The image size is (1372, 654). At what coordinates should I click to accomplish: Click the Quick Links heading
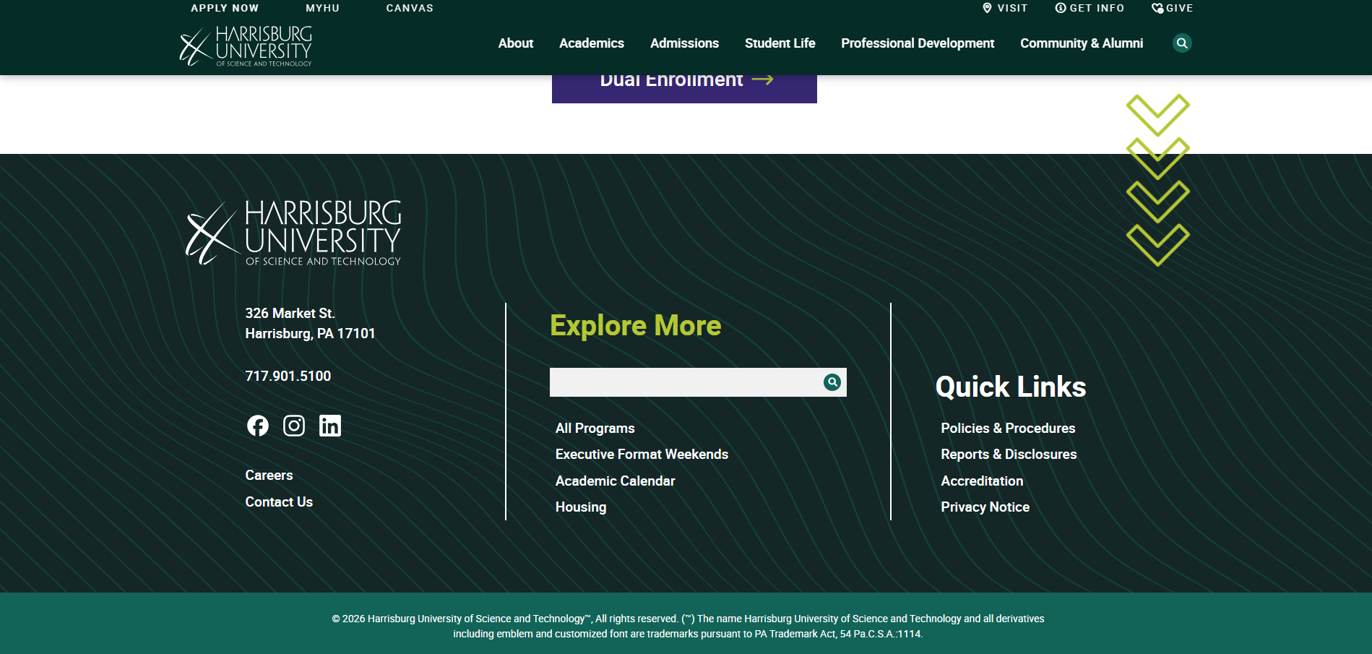click(1011, 387)
